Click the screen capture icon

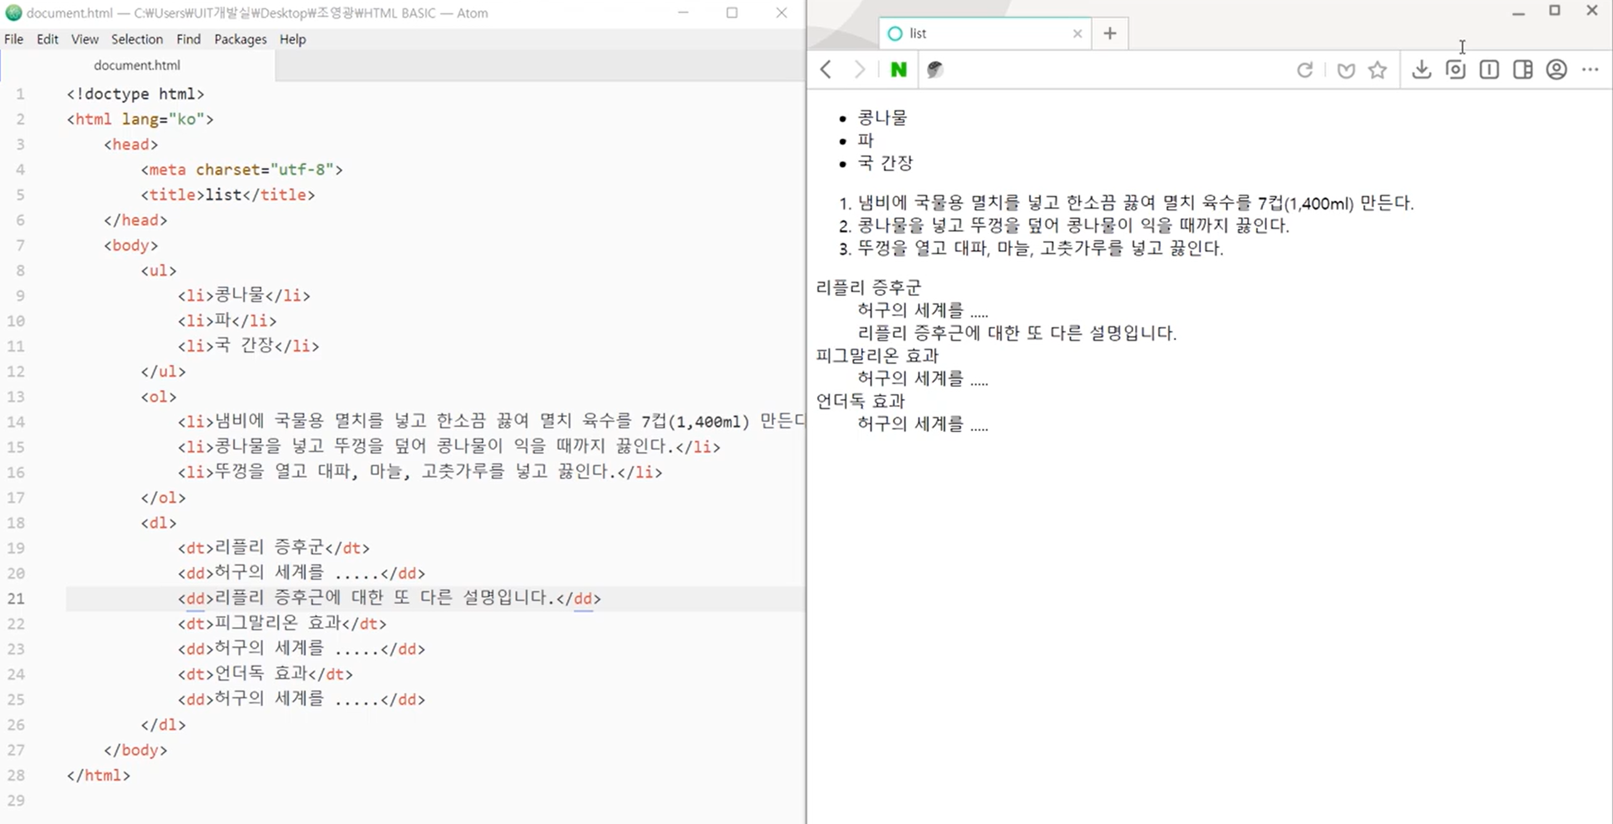click(x=1455, y=69)
